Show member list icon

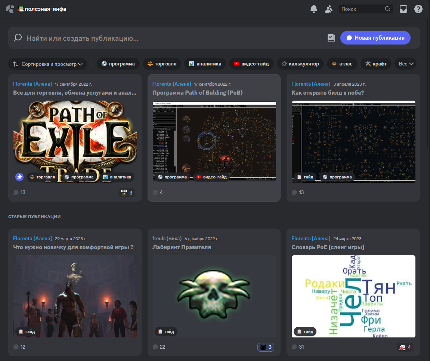tap(328, 9)
